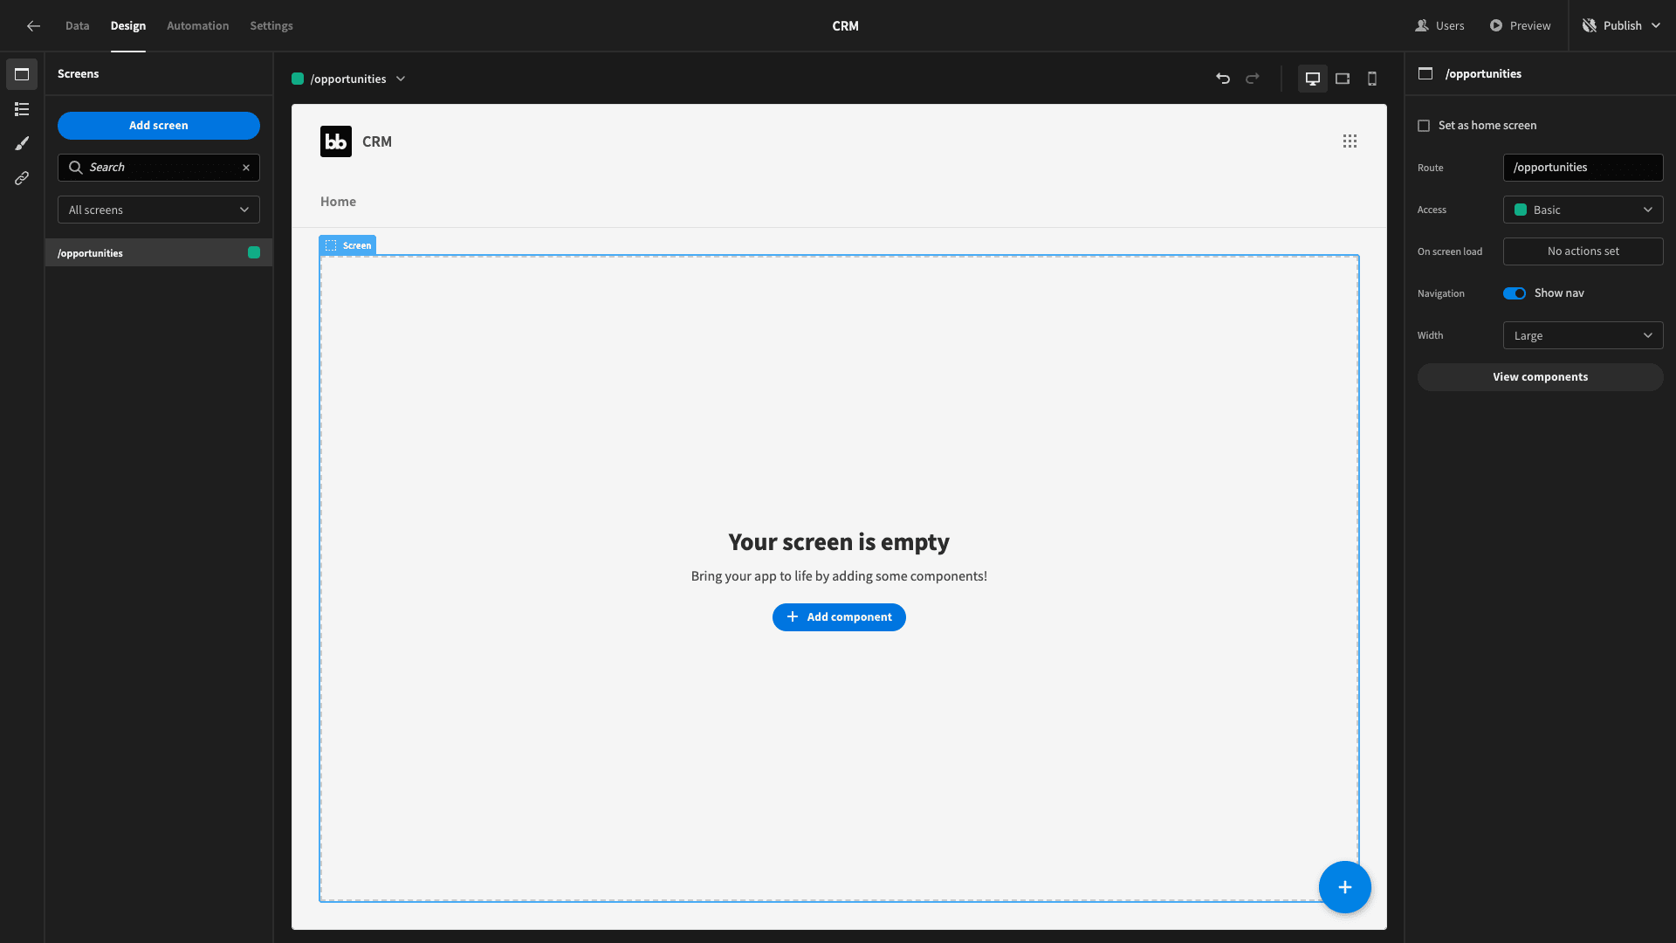The height and width of the screenshot is (943, 1676).
Task: Click the CRM title in app header
Action: (x=377, y=141)
